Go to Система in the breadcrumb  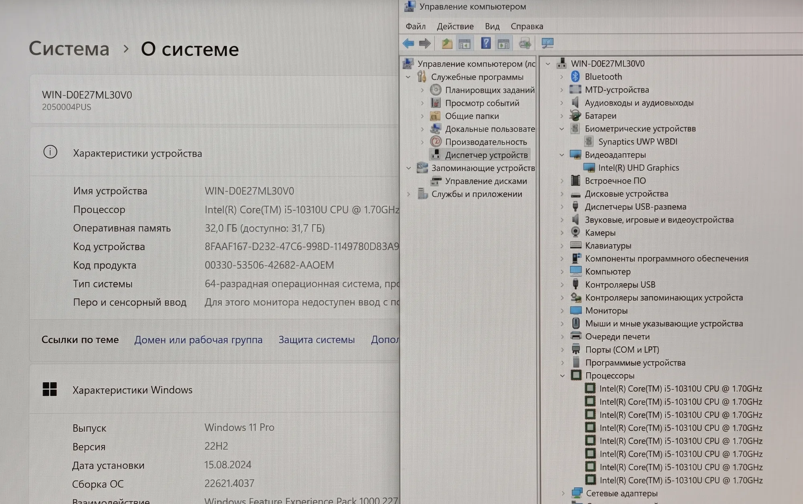69,49
